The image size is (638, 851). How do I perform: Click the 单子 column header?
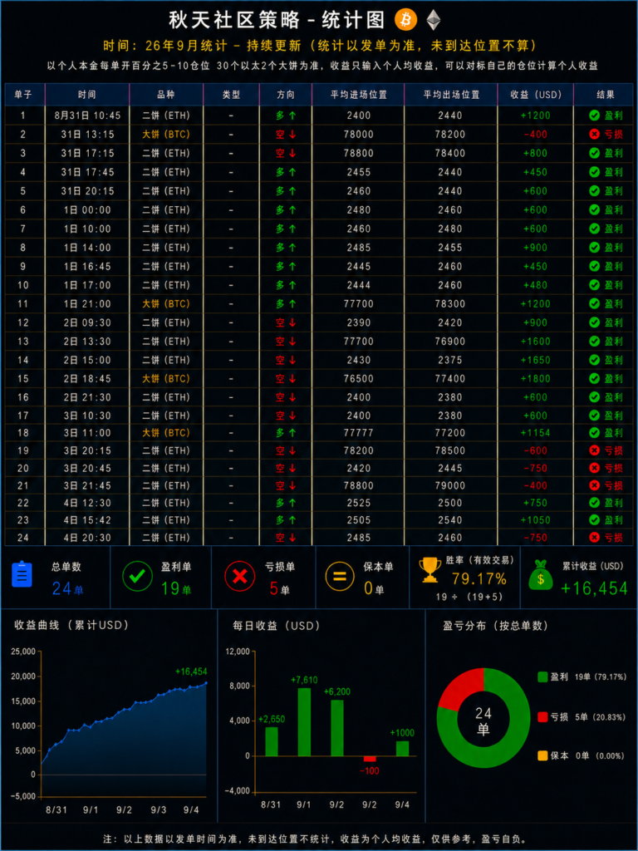pos(22,95)
